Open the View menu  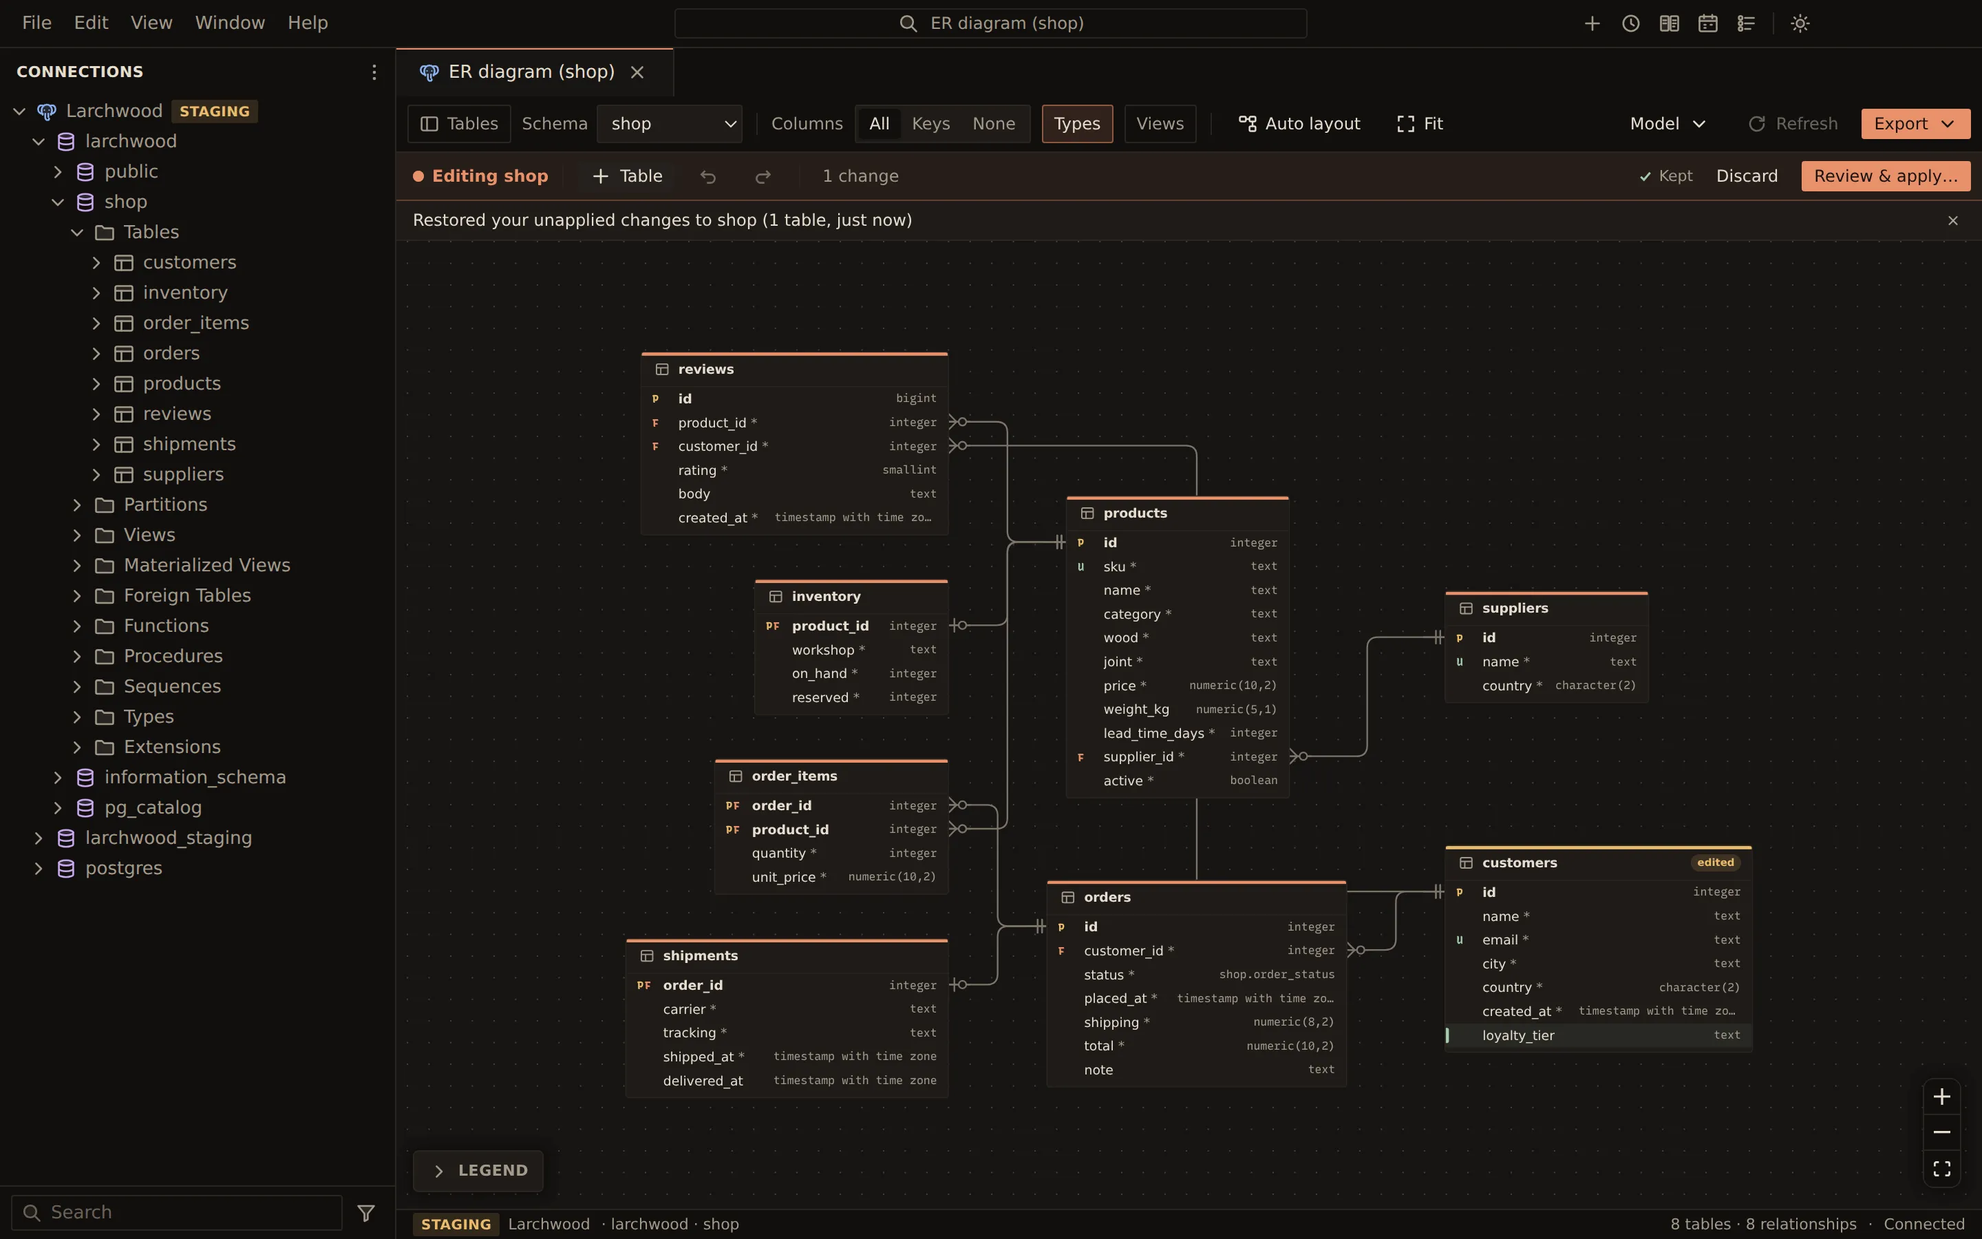pos(151,23)
